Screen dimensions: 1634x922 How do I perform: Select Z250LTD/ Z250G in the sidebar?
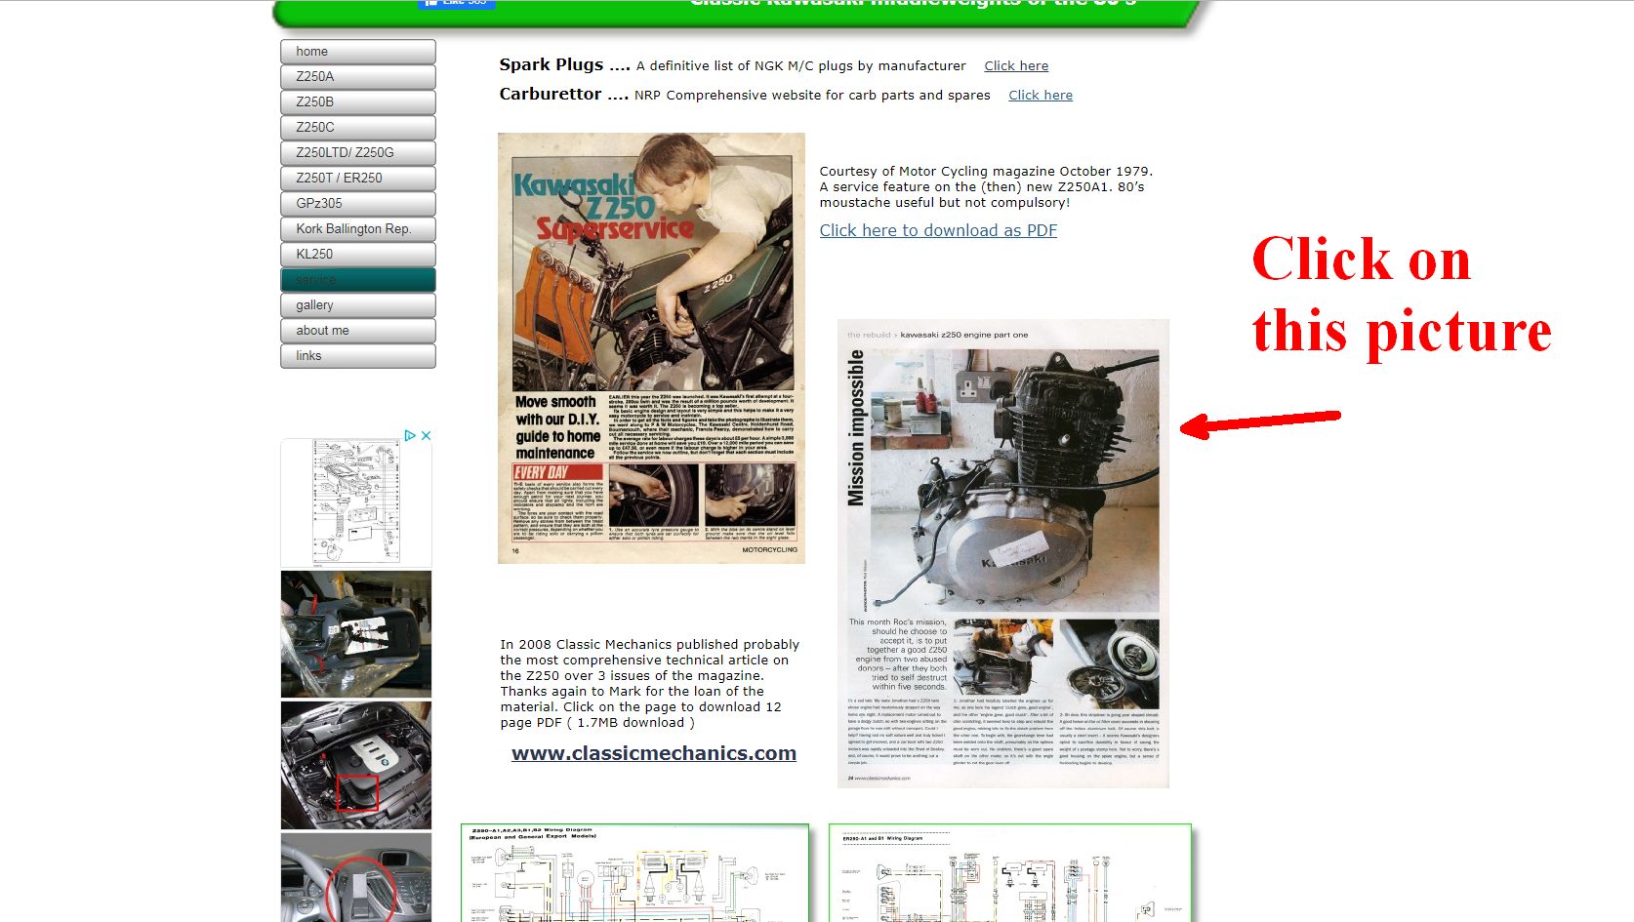(357, 153)
